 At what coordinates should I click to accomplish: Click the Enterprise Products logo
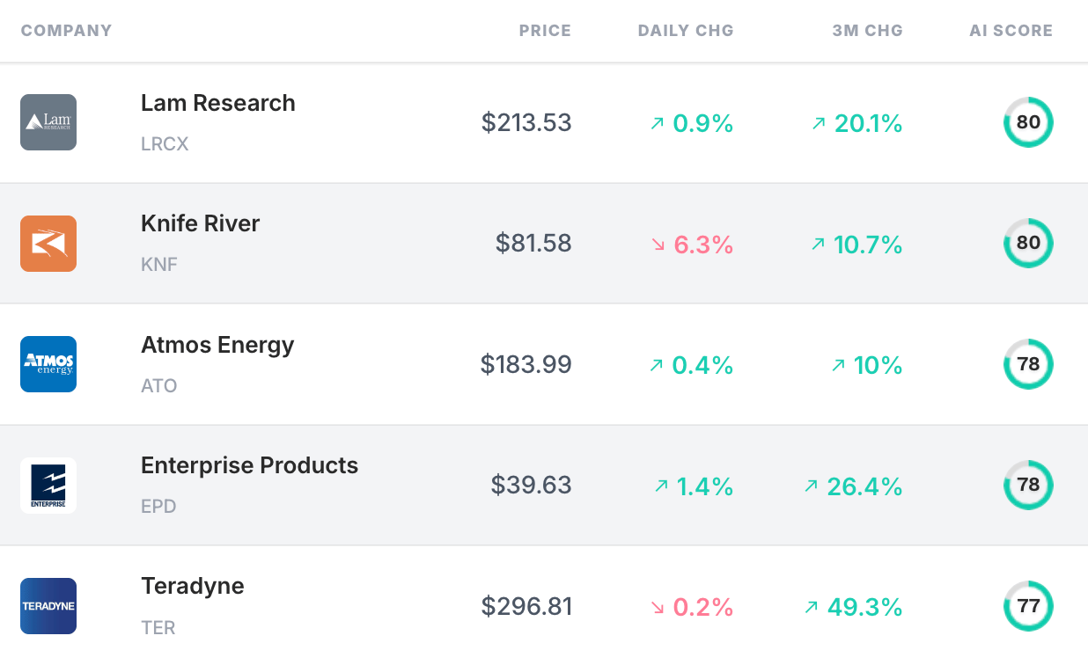(x=48, y=486)
